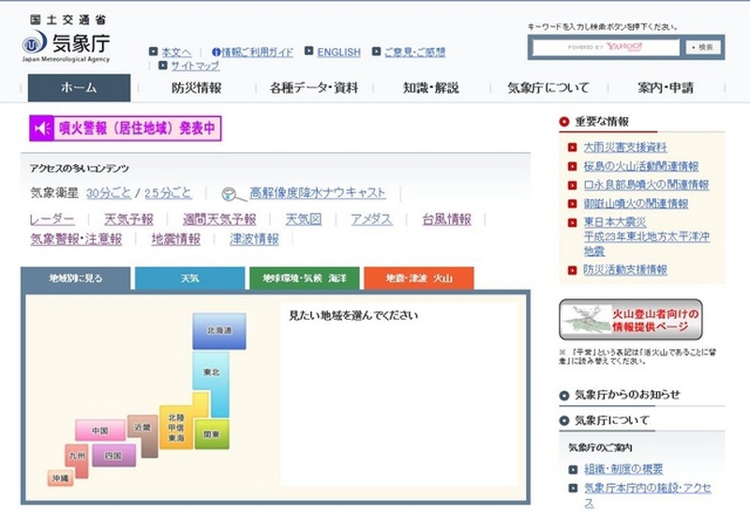The image size is (750, 513).
Task: Open the 各種データ・資料 navigation menu
Action: click(313, 88)
